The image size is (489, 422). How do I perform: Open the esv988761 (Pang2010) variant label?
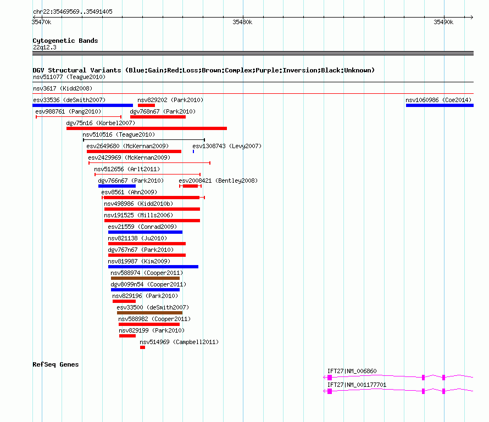68,111
